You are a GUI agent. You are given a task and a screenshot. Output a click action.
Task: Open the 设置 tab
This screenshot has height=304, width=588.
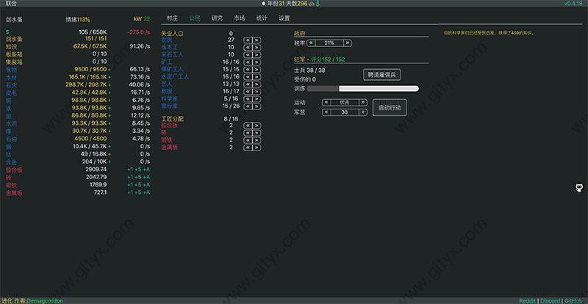(x=284, y=18)
